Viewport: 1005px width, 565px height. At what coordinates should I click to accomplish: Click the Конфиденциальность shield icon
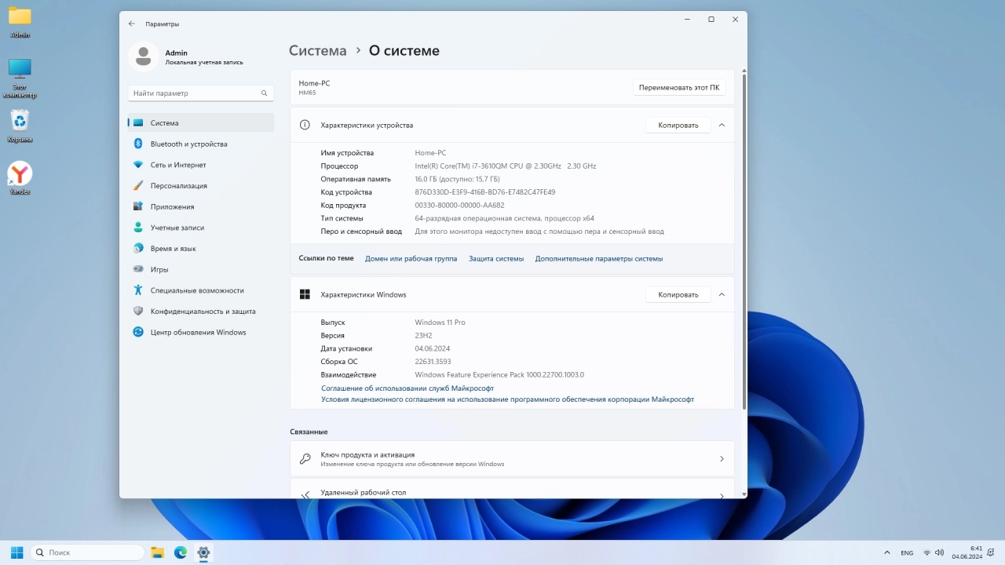click(138, 311)
